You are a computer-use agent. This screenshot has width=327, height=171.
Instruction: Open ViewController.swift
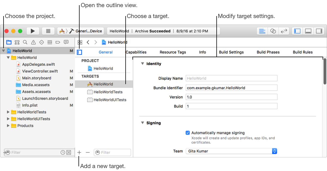click(38, 71)
